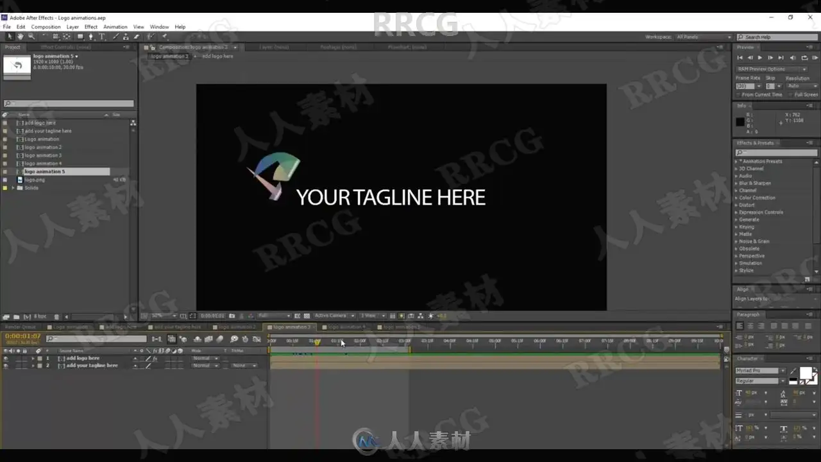821x462 pixels.
Task: Expand the Animation Presets category
Action: click(x=736, y=162)
